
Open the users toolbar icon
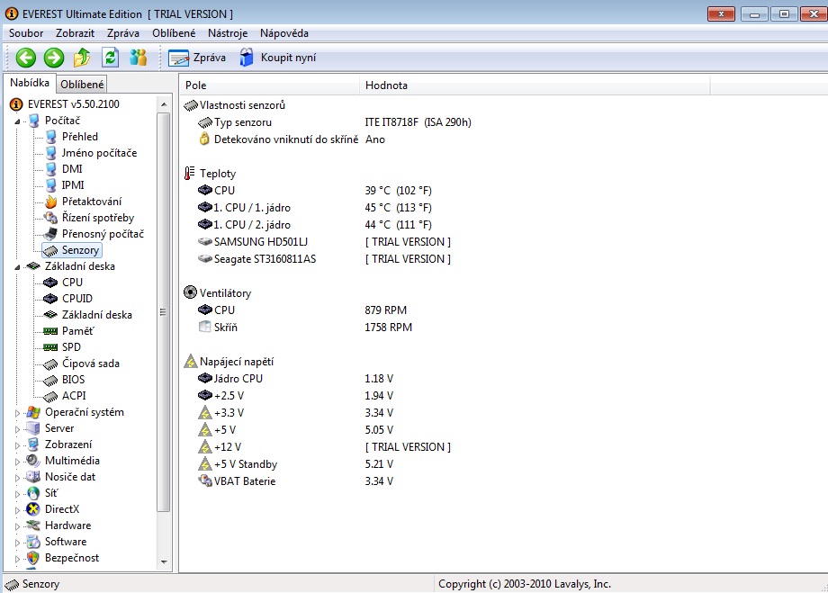point(139,58)
